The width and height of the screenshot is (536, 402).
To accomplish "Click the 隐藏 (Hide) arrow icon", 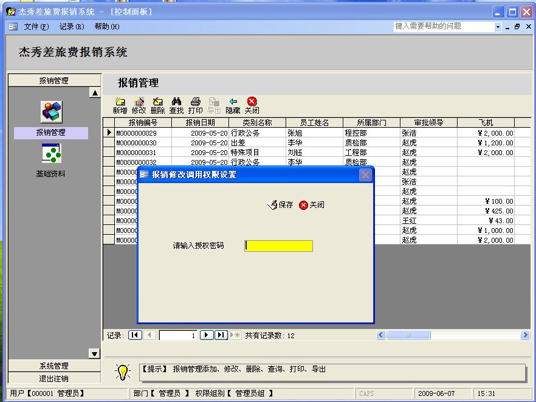I will tap(233, 105).
